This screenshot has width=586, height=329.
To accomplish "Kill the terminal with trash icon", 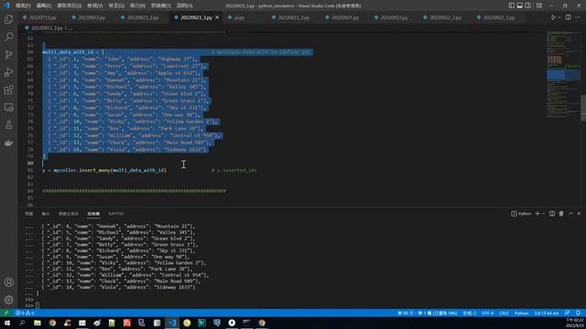I will (x=561, y=214).
